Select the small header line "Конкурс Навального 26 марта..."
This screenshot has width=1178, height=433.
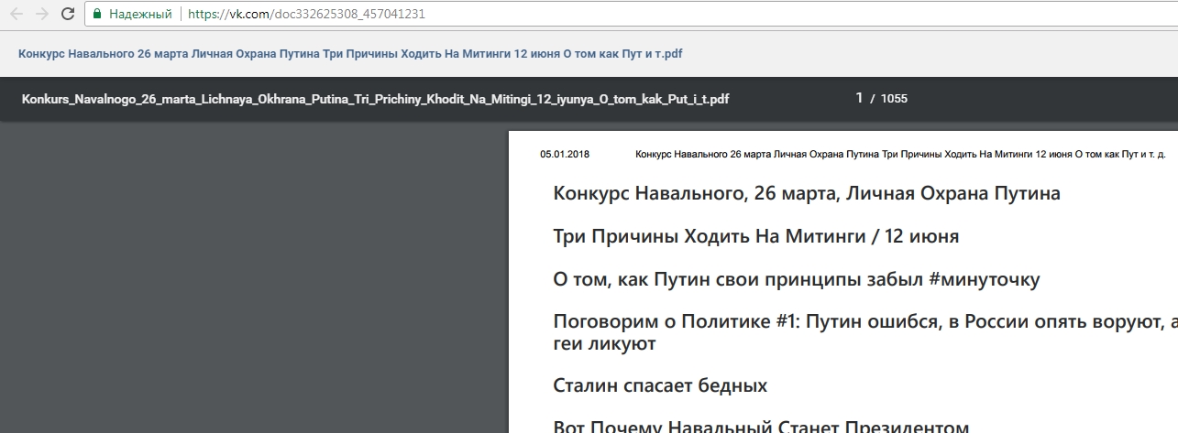(900, 154)
